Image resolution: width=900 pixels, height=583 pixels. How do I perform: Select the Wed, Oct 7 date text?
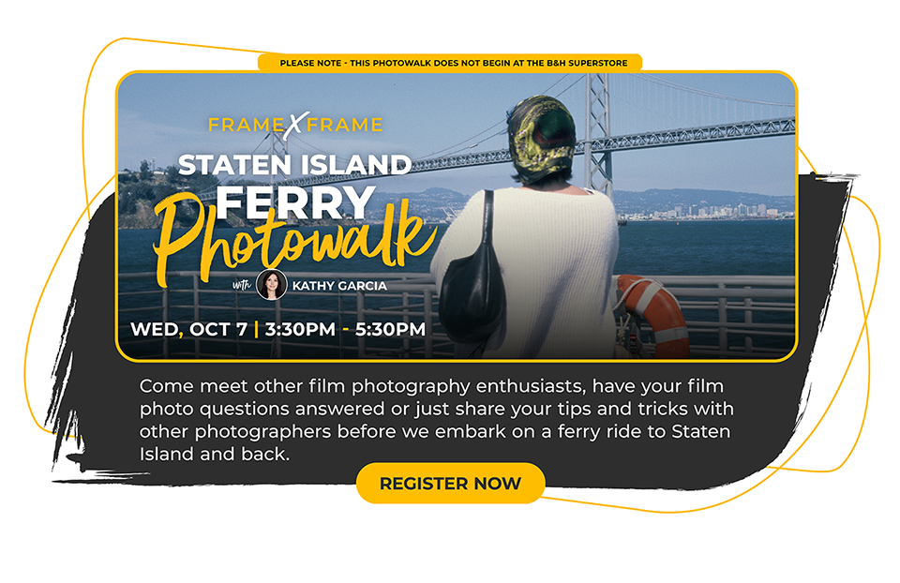[188, 329]
